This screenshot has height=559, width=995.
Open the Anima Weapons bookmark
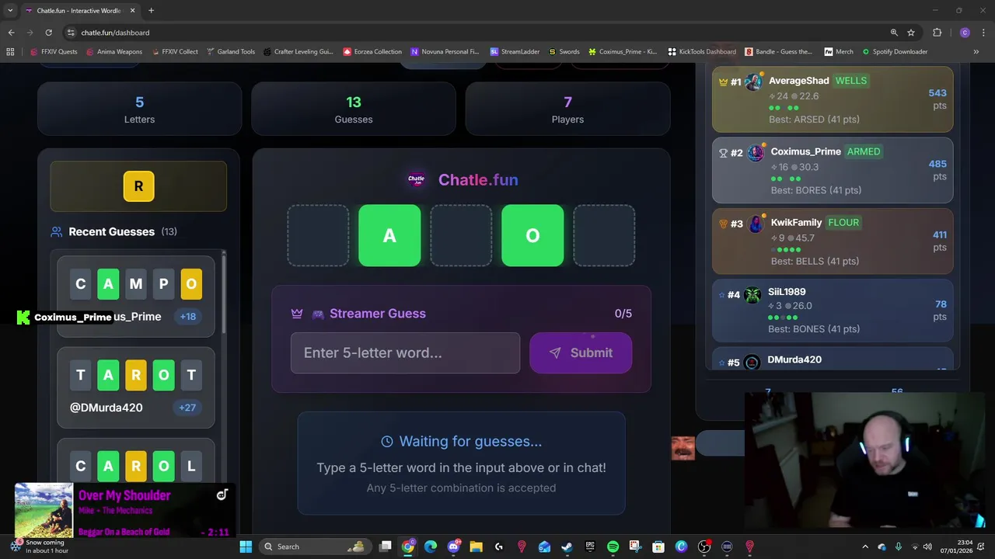(x=114, y=51)
